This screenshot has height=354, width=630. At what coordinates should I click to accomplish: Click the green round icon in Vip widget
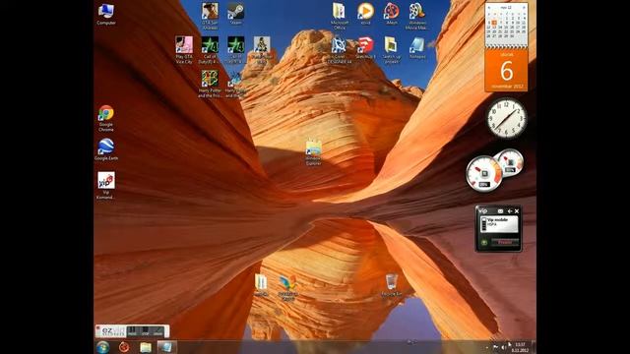484,243
